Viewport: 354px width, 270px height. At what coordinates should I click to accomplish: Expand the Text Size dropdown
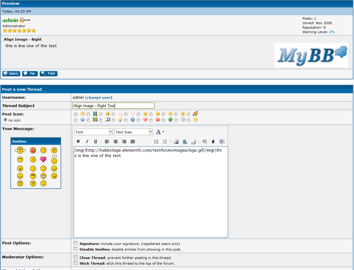click(x=133, y=132)
